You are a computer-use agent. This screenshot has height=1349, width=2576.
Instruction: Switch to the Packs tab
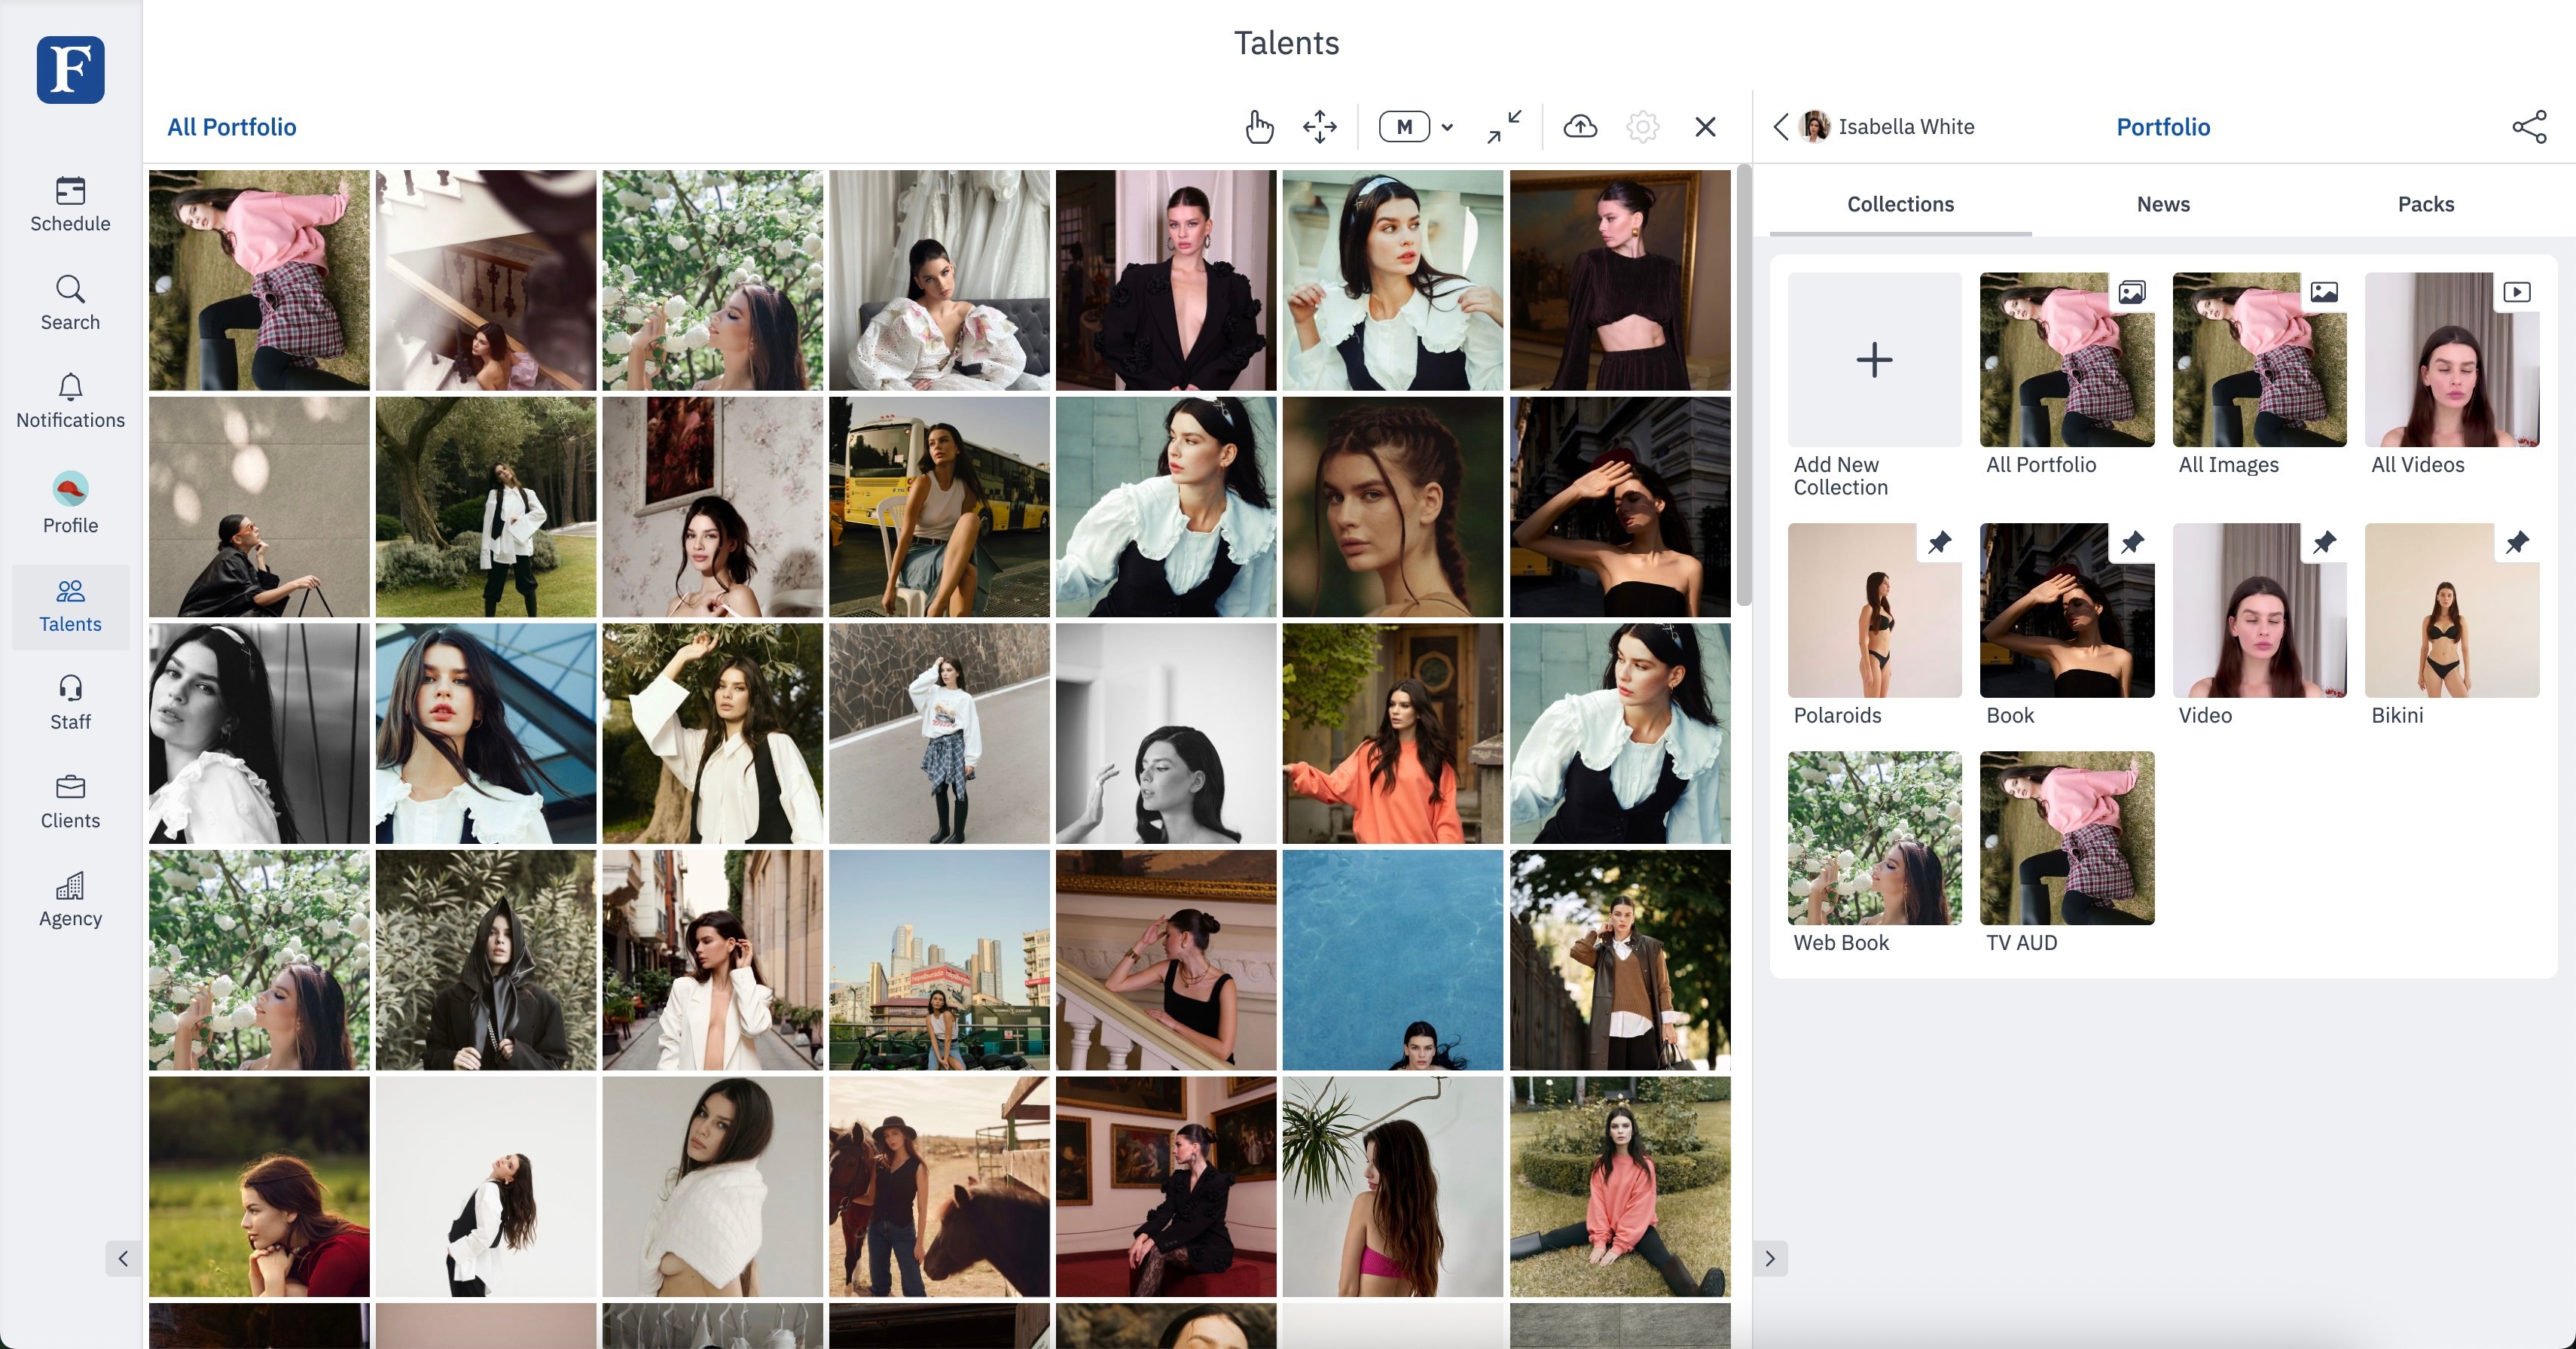coord(2425,204)
